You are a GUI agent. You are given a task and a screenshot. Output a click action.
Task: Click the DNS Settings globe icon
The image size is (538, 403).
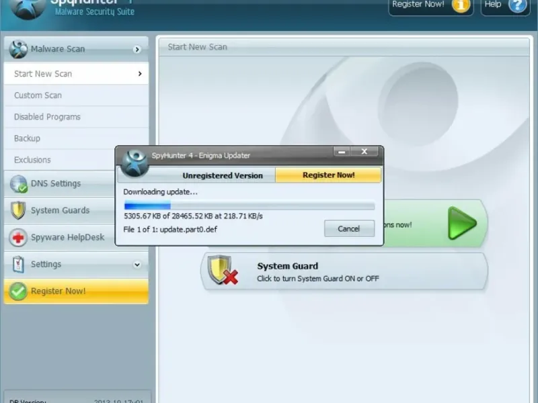click(18, 183)
